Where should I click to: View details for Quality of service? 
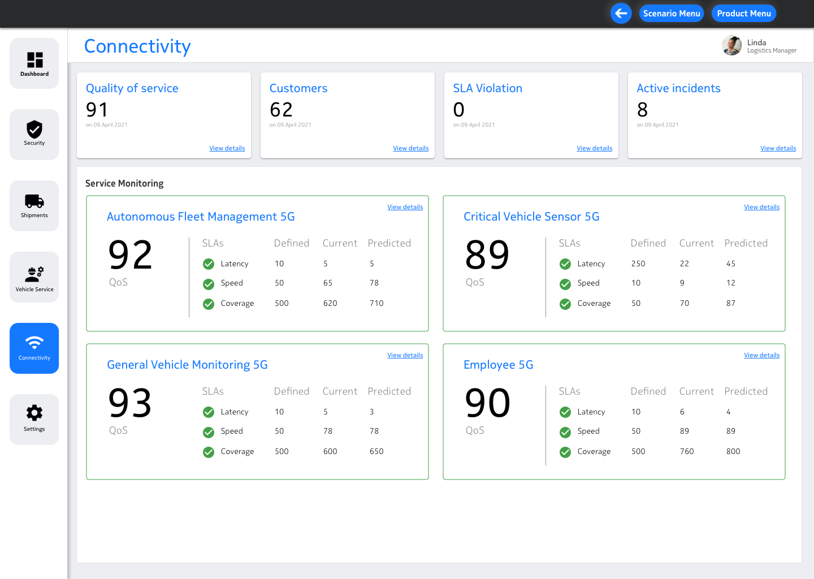coord(227,148)
